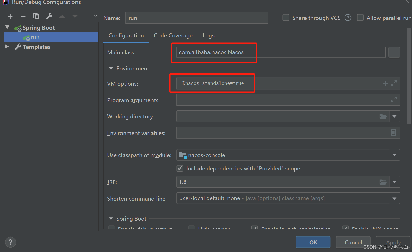Remove selected configuration with minus icon

click(23, 16)
